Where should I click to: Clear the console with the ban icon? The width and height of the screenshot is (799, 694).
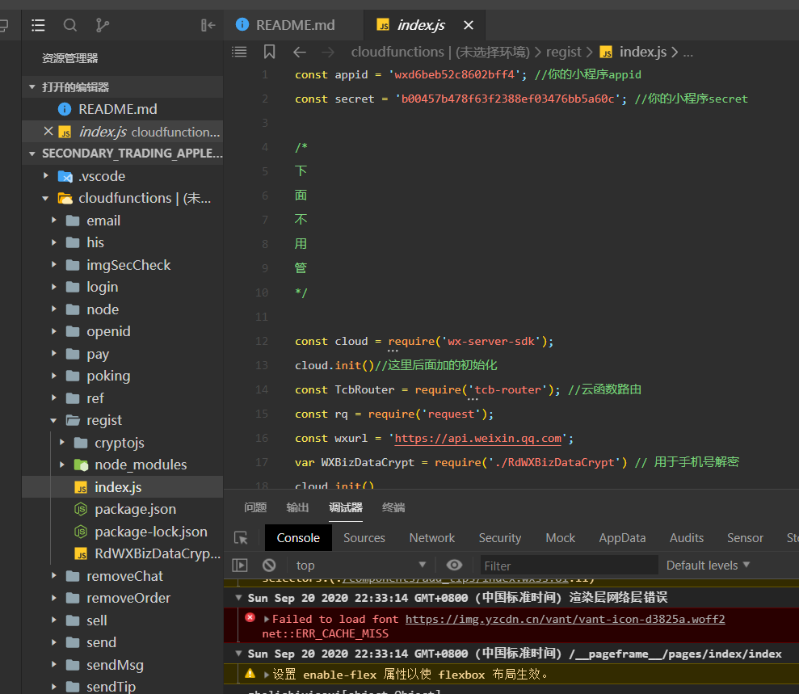pos(269,565)
